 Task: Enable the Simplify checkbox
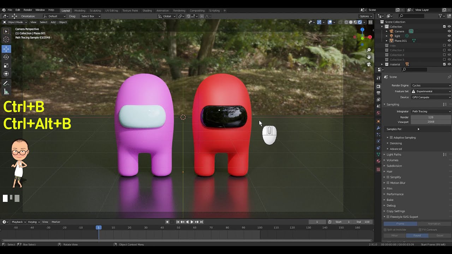388,177
